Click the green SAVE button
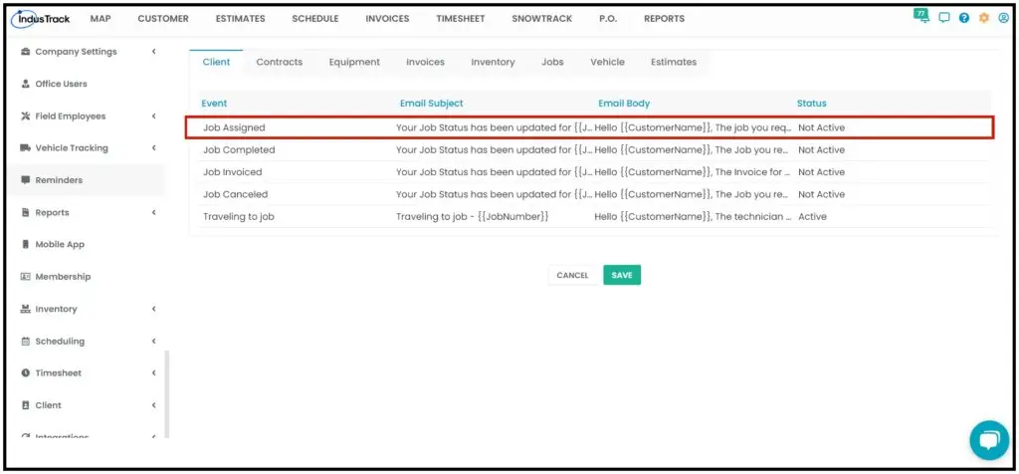 (622, 275)
